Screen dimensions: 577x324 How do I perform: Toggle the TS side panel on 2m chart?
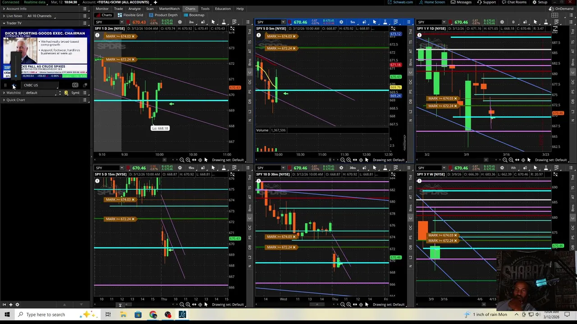pyautogui.click(x=250, y=42)
